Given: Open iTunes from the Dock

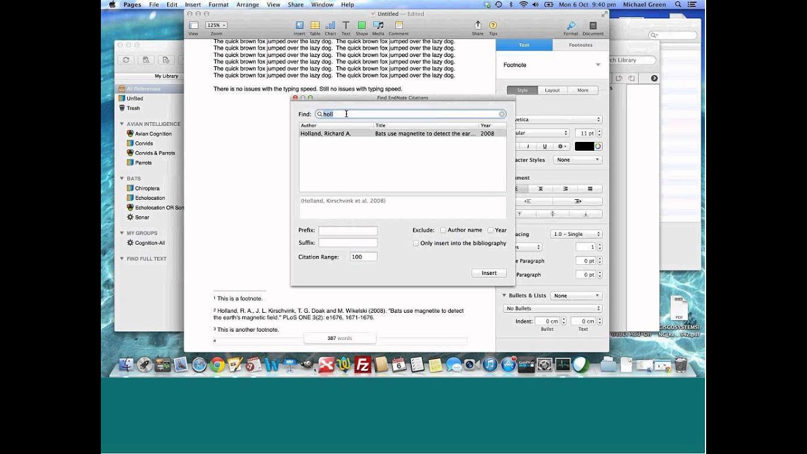Looking at the screenshot, I should click(x=489, y=364).
